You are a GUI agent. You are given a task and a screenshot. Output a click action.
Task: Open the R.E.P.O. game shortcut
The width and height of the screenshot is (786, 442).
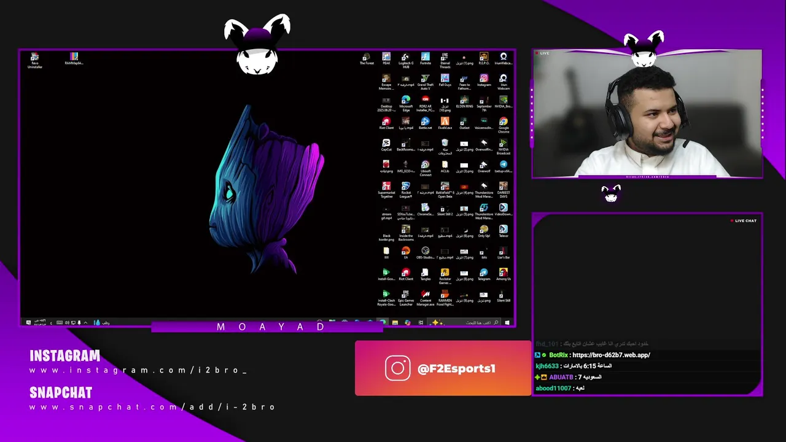[x=484, y=59]
